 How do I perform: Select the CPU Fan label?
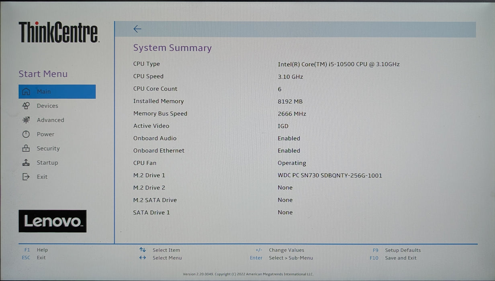[145, 163]
